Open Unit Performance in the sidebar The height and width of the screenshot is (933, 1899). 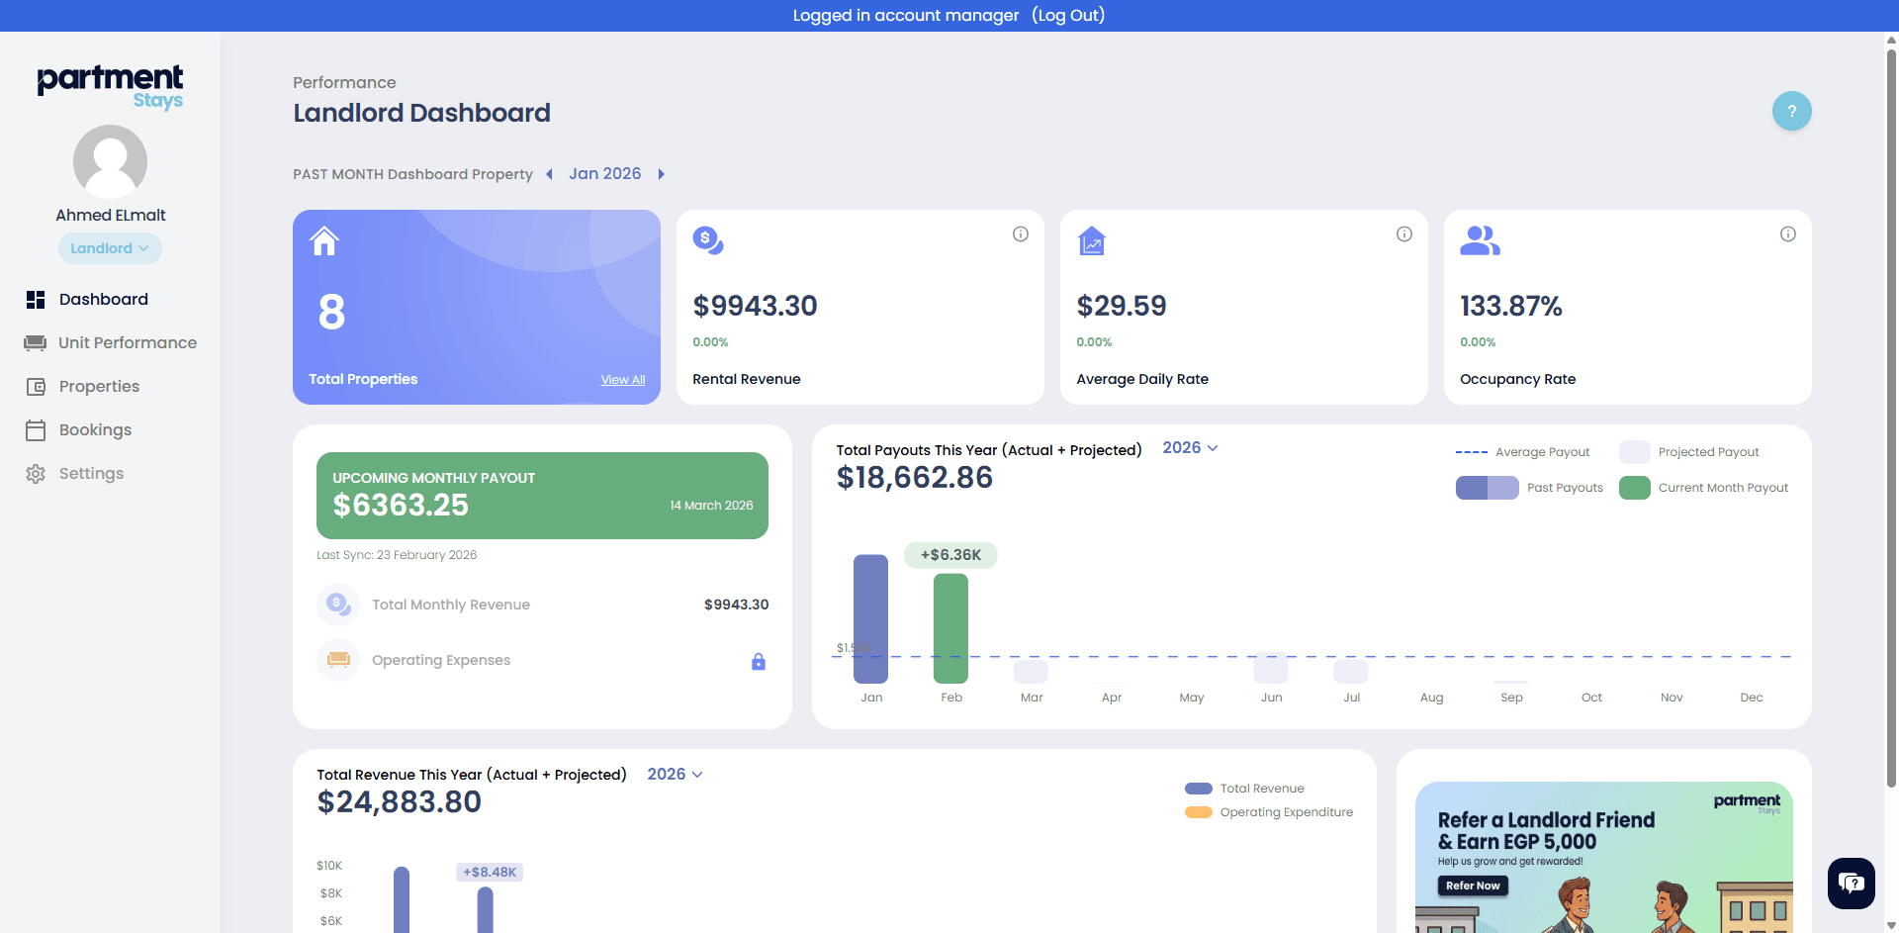point(127,342)
